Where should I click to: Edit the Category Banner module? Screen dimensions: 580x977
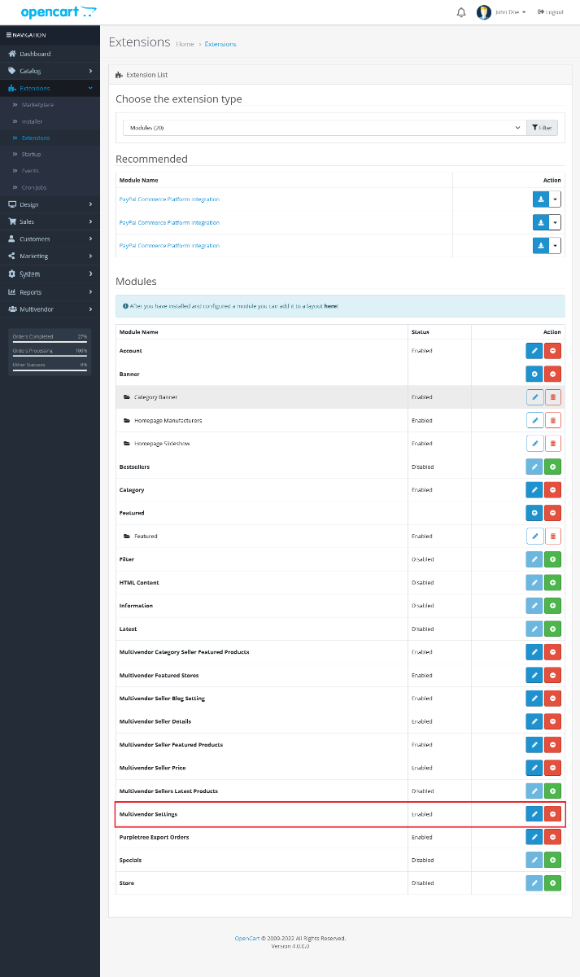(x=534, y=397)
